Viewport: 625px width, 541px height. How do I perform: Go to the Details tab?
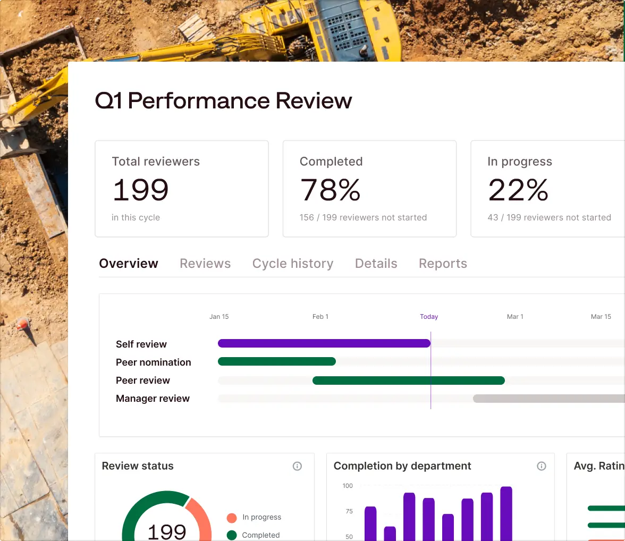[x=376, y=263]
